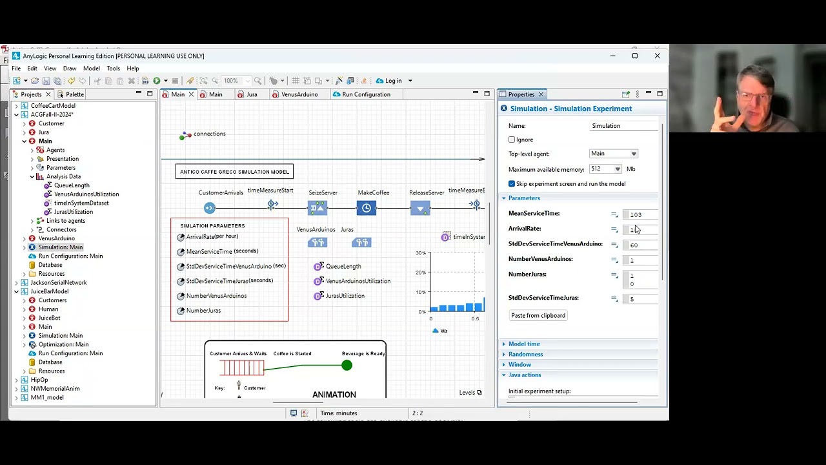Viewport: 826px width, 465px height.
Task: Click the New model toolbar icon
Action: [17, 81]
